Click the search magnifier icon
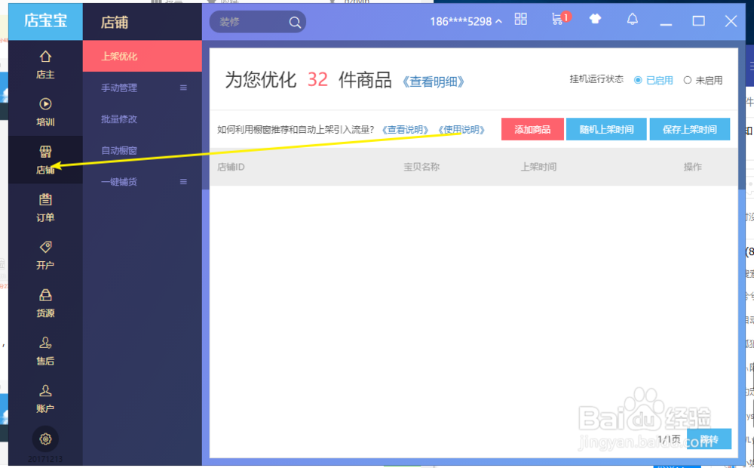 pyautogui.click(x=295, y=22)
